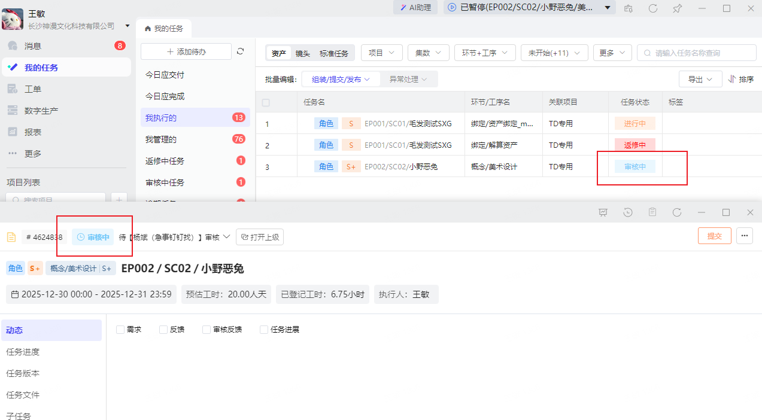Click the refresh icon beside 添加待办
Image resolution: width=762 pixels, height=420 pixels.
(x=241, y=51)
